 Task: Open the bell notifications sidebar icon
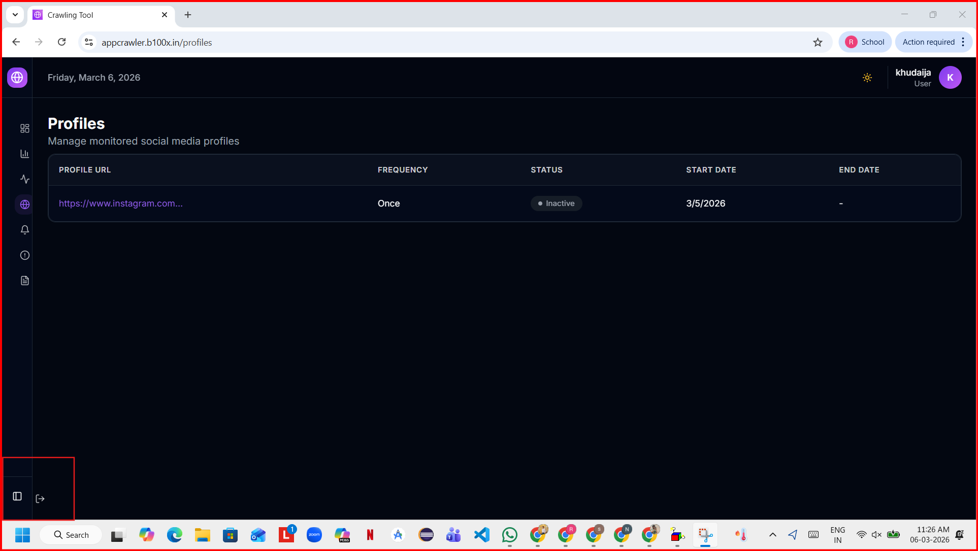[x=24, y=230]
